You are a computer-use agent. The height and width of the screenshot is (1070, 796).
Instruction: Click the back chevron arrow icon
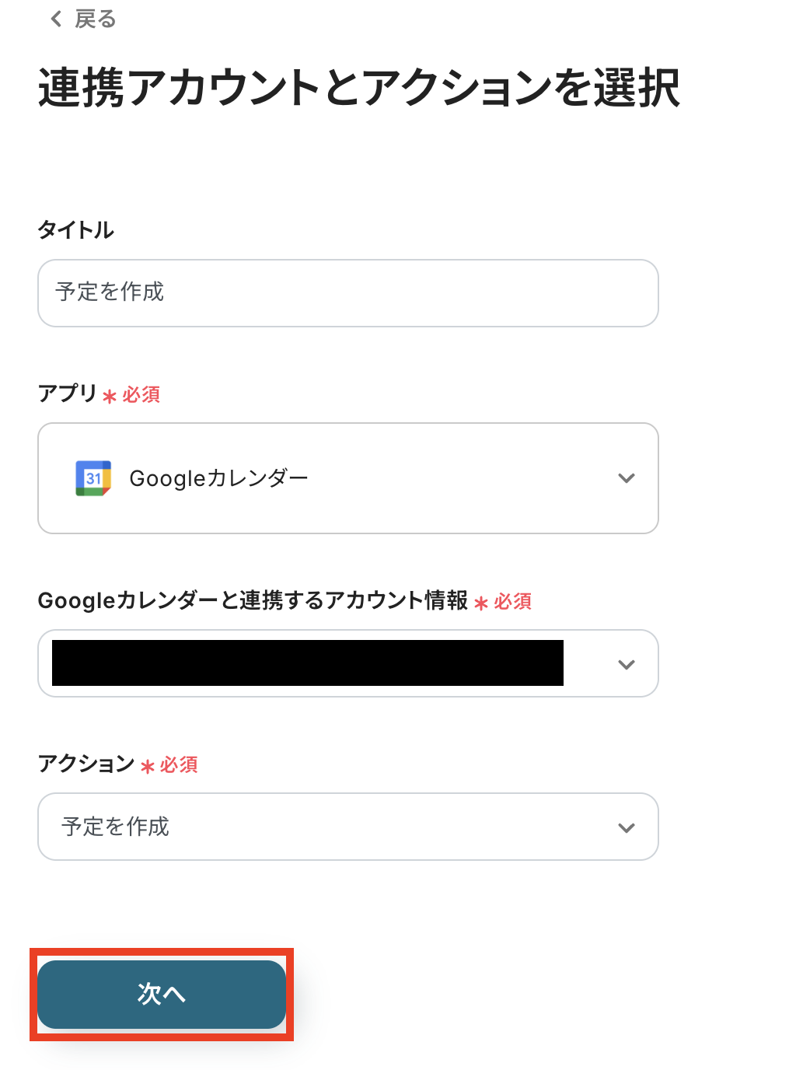pyautogui.click(x=56, y=19)
